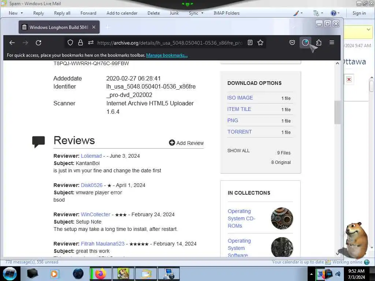Click the red X blocked image in Live Mail

coord(349,79)
